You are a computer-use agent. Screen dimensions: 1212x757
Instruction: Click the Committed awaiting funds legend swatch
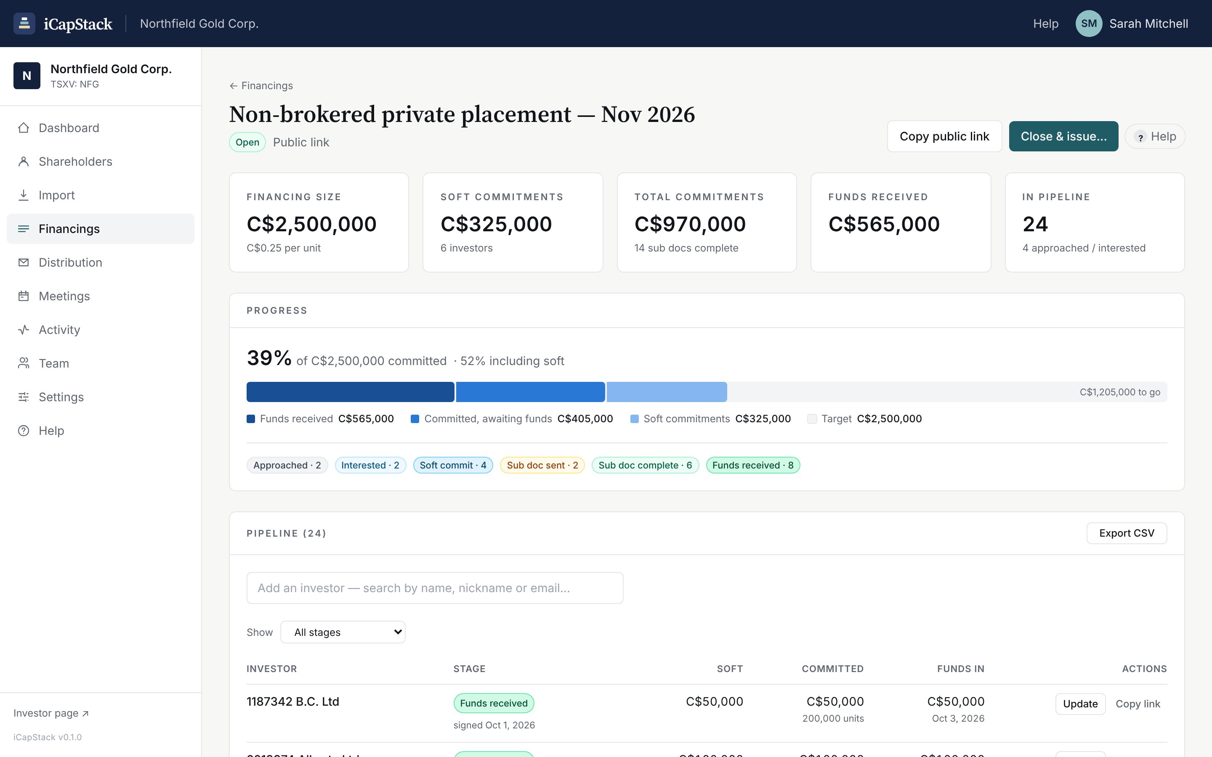pos(415,419)
